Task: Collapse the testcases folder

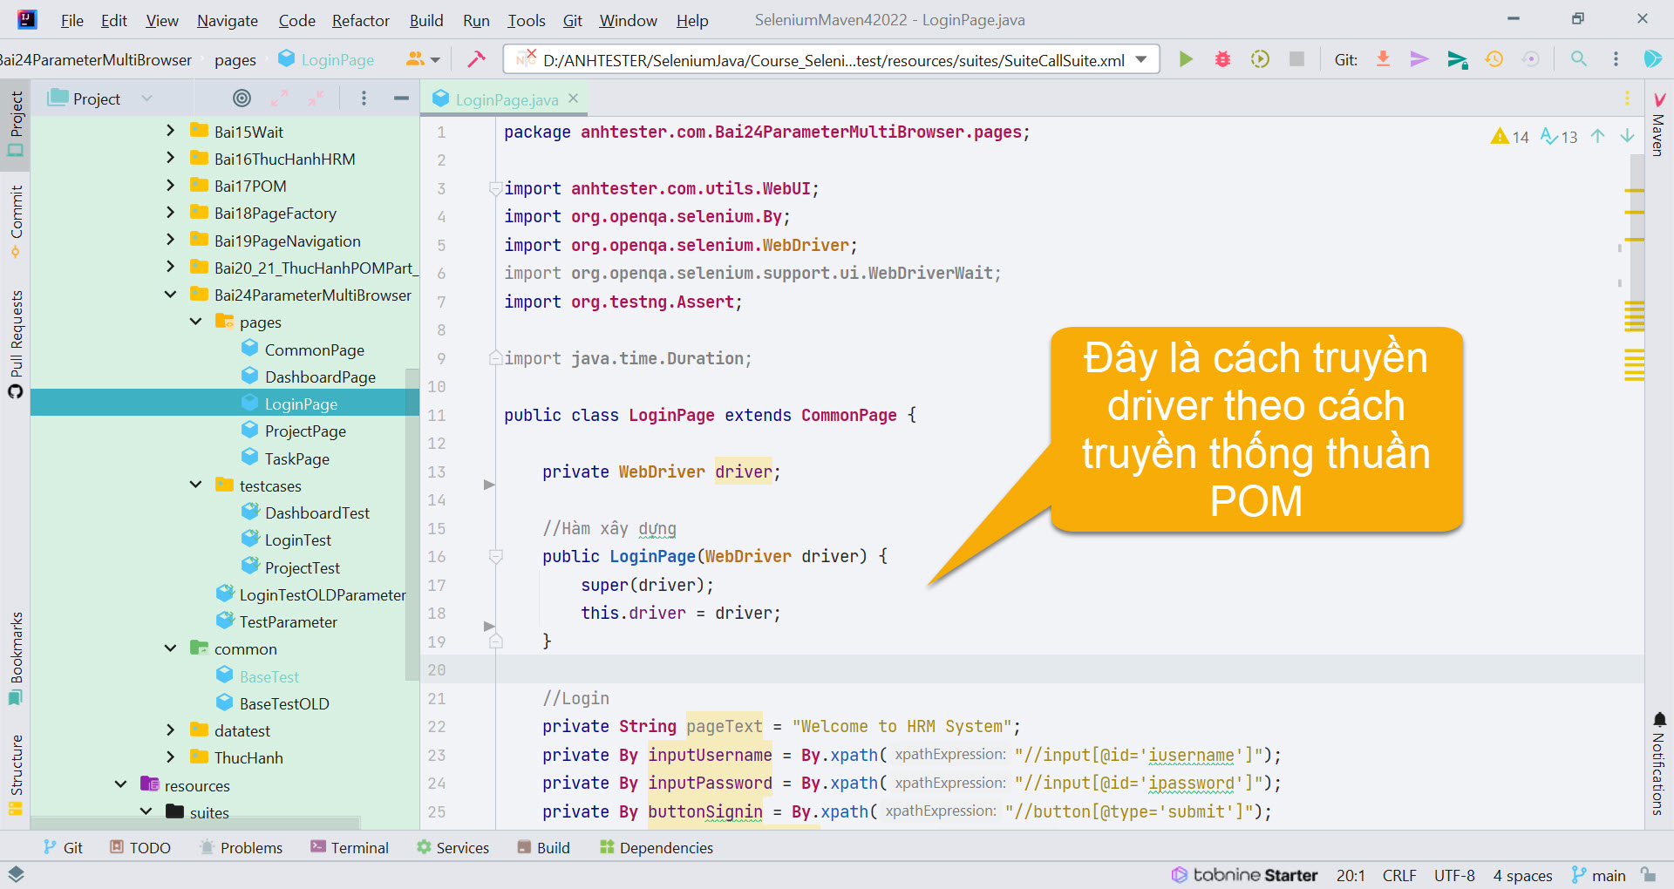Action: click(x=195, y=485)
